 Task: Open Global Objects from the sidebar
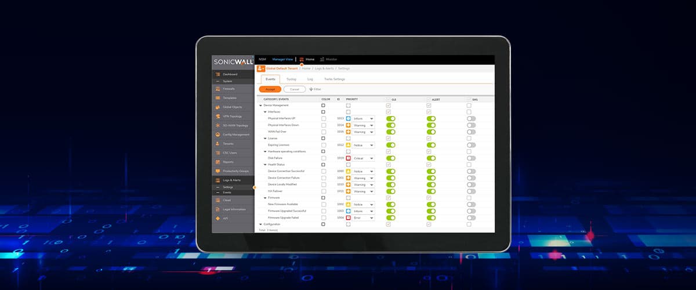pyautogui.click(x=217, y=107)
